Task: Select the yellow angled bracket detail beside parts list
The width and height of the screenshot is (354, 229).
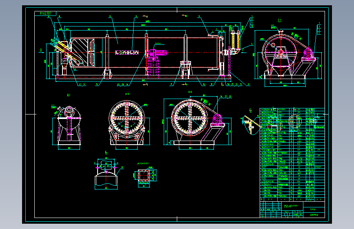Action: pos(251,125)
